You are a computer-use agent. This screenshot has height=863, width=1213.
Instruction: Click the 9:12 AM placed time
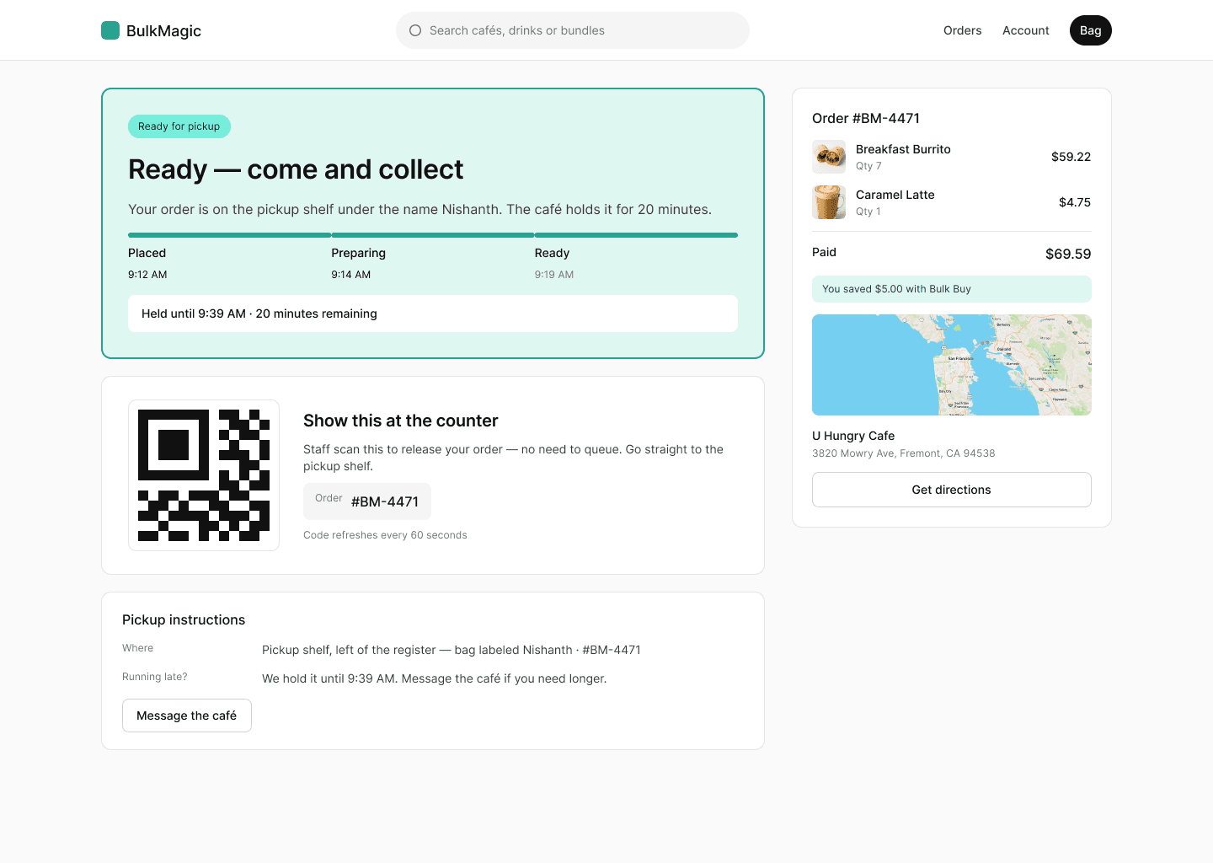pos(147,275)
